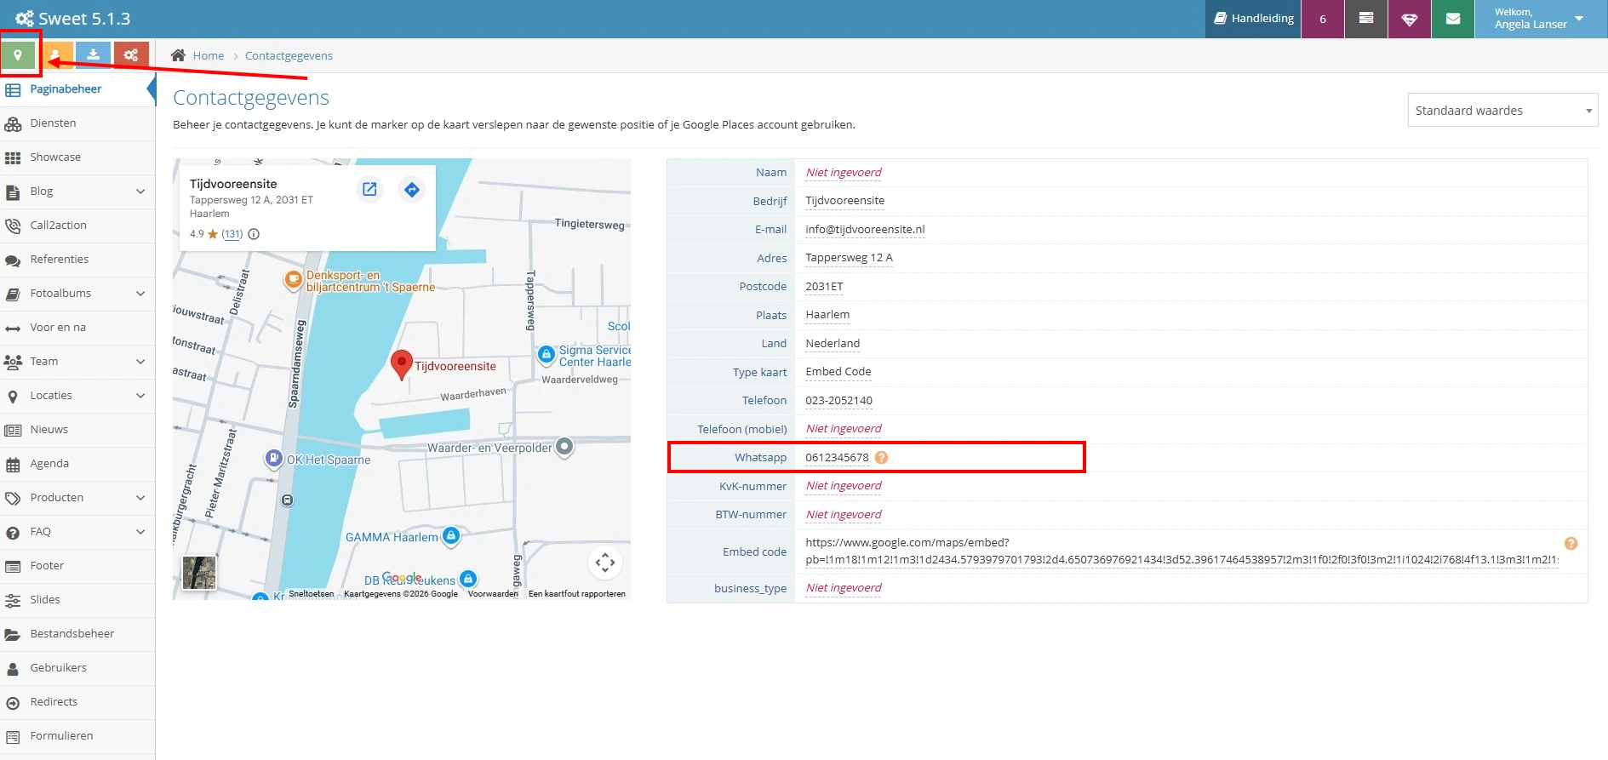Click the Embed code help question icon
Viewport: 1608px width, 760px height.
tap(1571, 543)
